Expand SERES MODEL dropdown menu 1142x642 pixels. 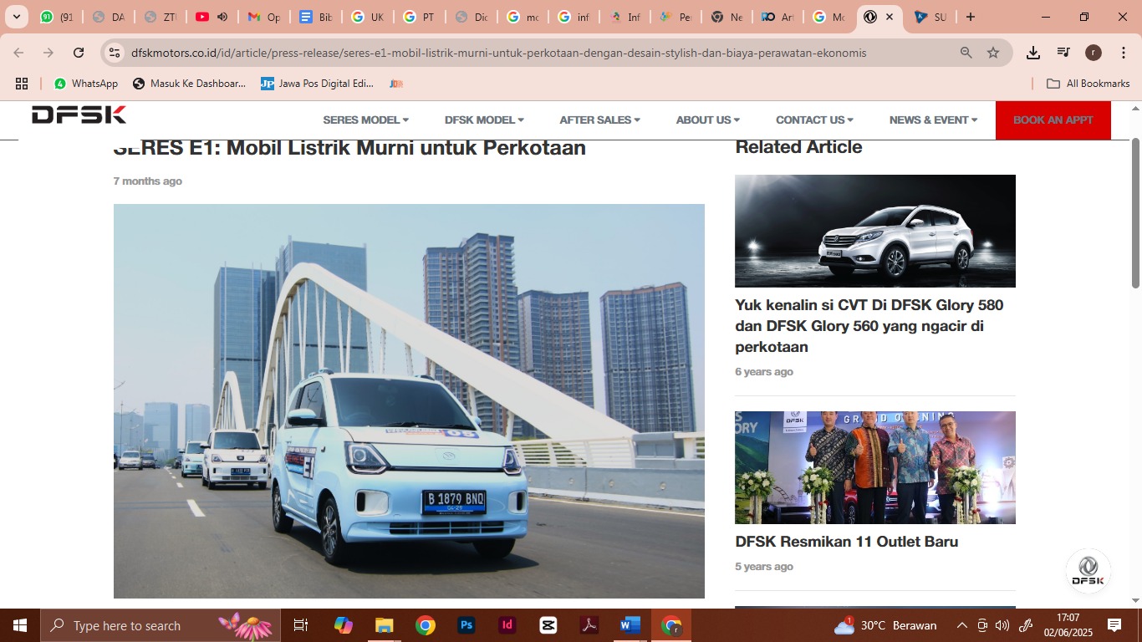point(366,120)
